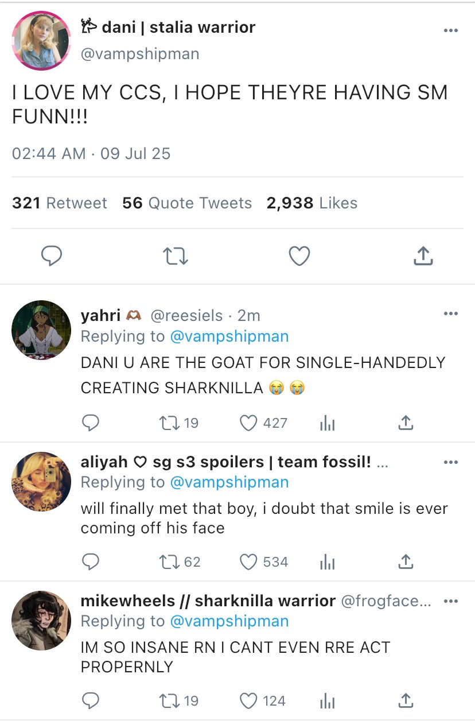Like dani's main tweet

(x=299, y=256)
